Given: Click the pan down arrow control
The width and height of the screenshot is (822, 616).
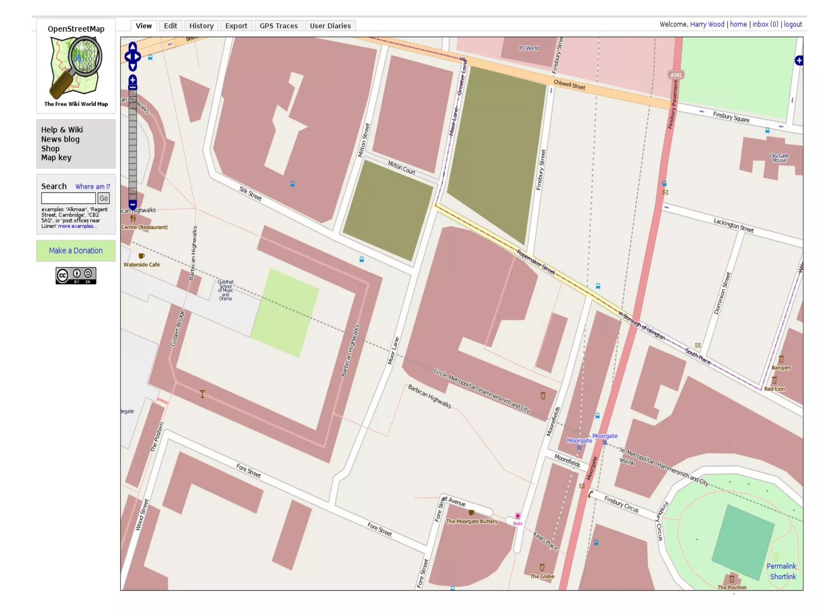Looking at the screenshot, I should point(132,67).
